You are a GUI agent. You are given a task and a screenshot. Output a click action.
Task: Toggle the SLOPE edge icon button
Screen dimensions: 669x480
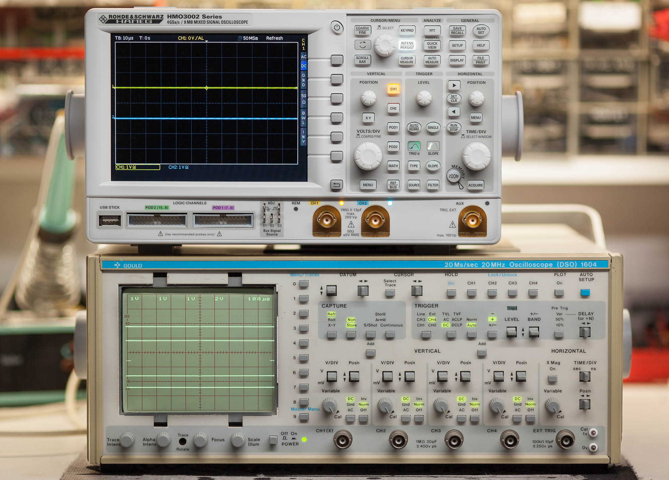pos(433,146)
